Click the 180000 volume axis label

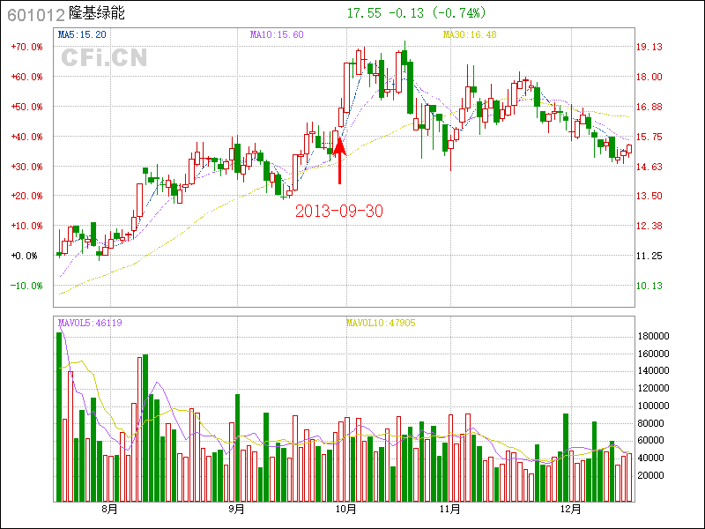coord(653,336)
